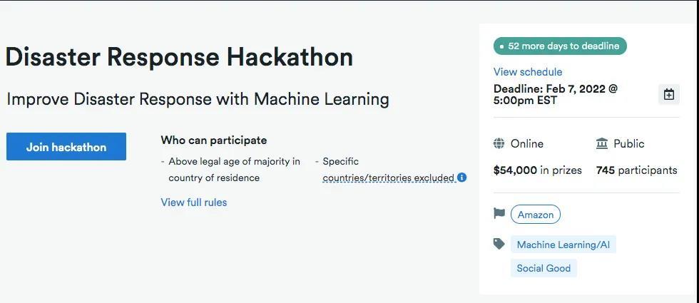
Task: Click the Who can participate heading
Action: coord(214,140)
